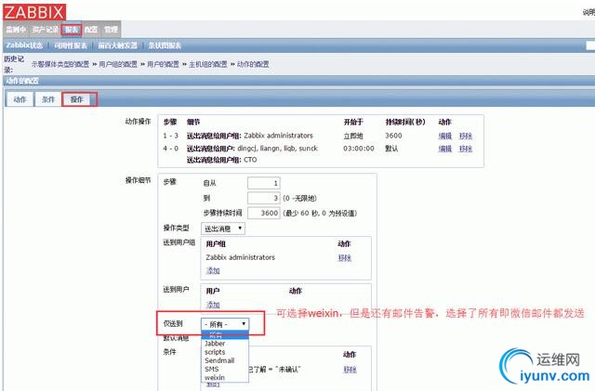Switch to the 动作 tab
The height and width of the screenshot is (391, 595).
(x=20, y=99)
